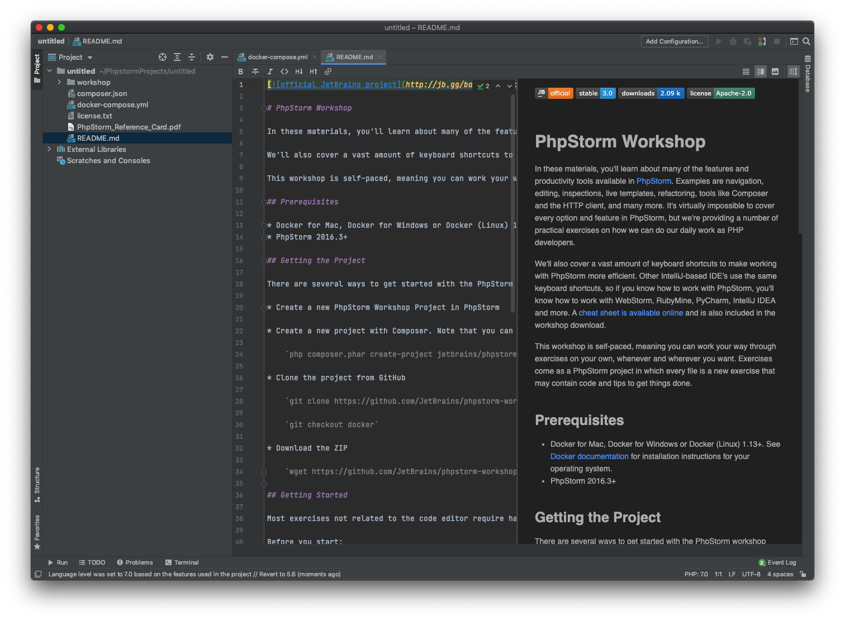Close the docker-compose.yml tab
The image size is (845, 621).
coord(315,57)
